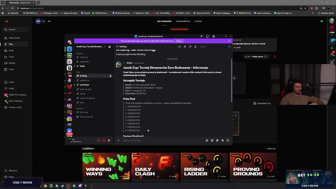
Task: Open the punktacja channel
Action: pyautogui.click(x=93, y=85)
